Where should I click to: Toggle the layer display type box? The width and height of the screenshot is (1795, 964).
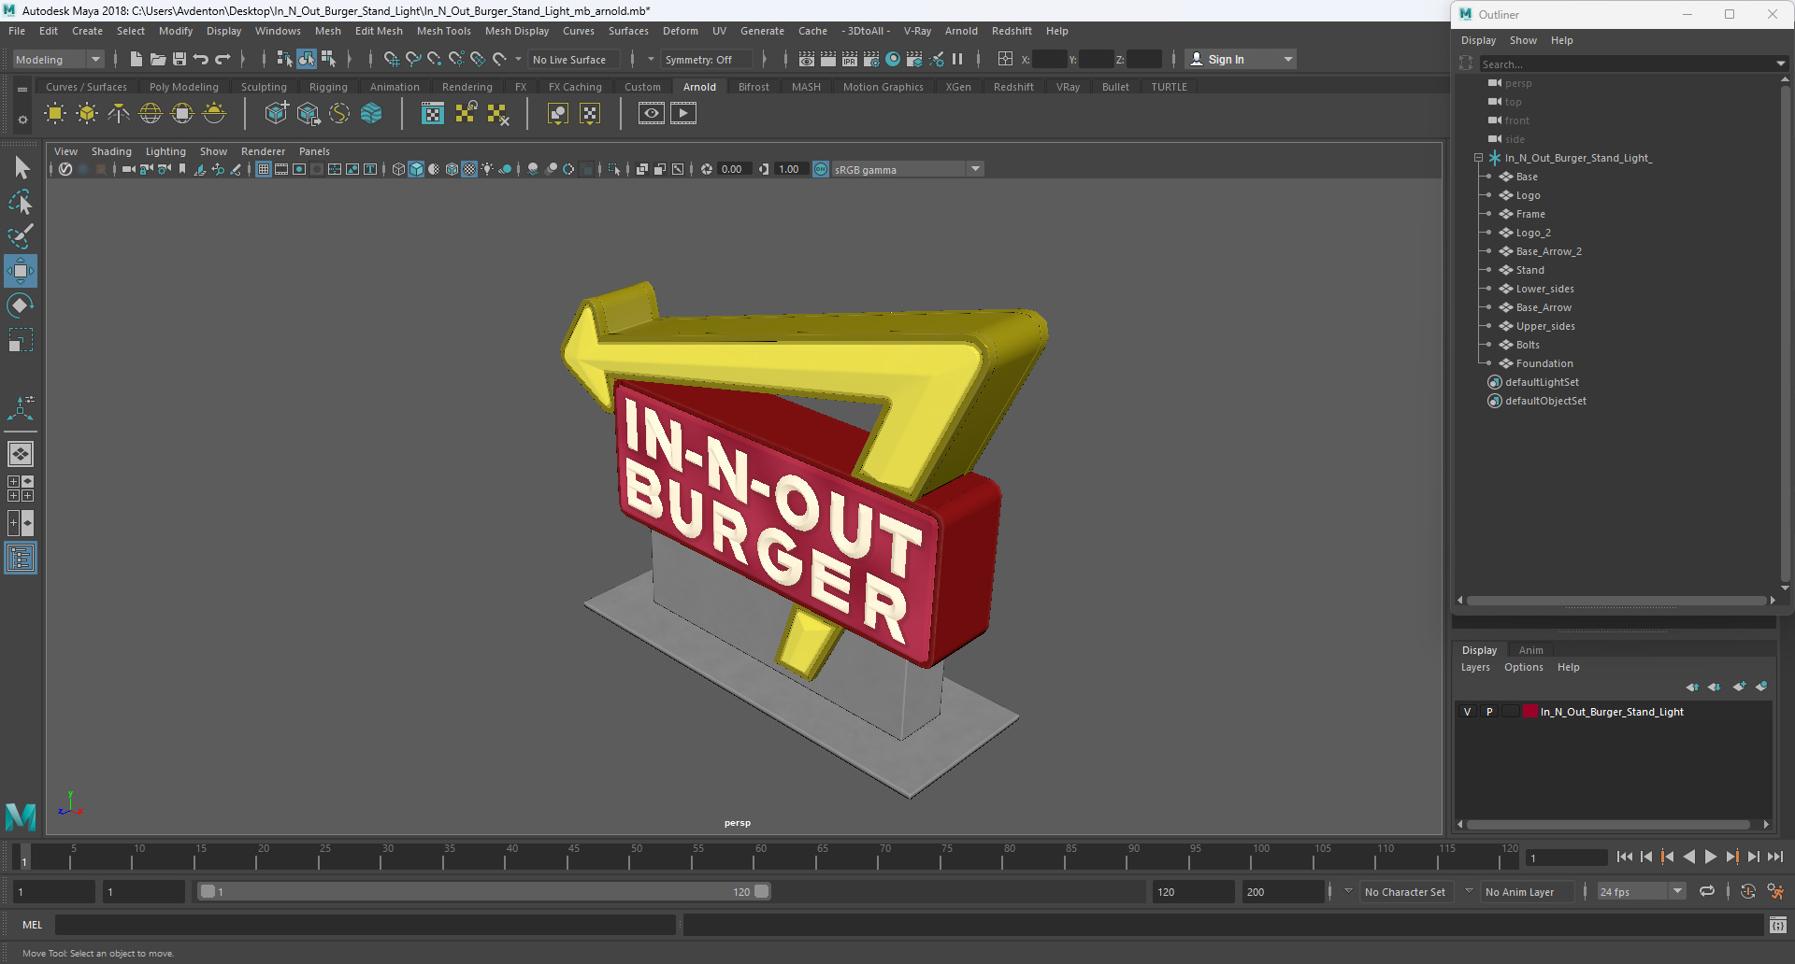click(x=1511, y=712)
